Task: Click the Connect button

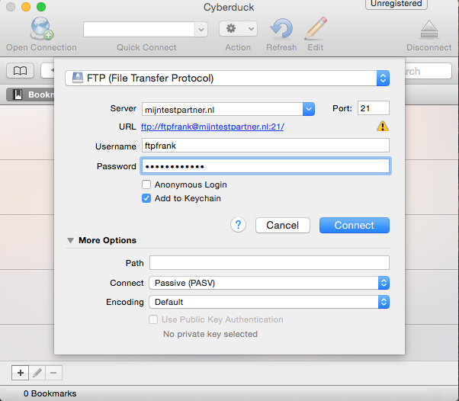Action: (x=355, y=225)
